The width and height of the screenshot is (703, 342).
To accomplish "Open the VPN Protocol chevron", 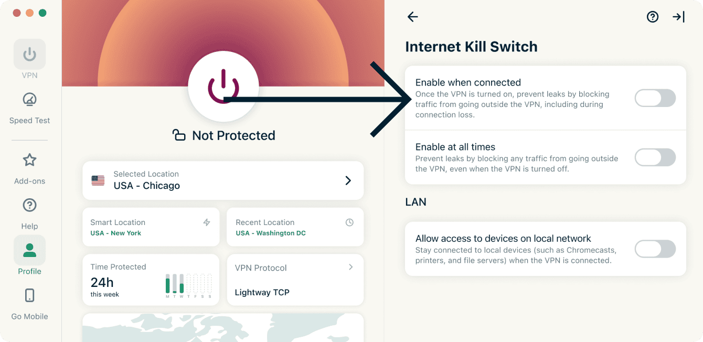I will point(351,268).
